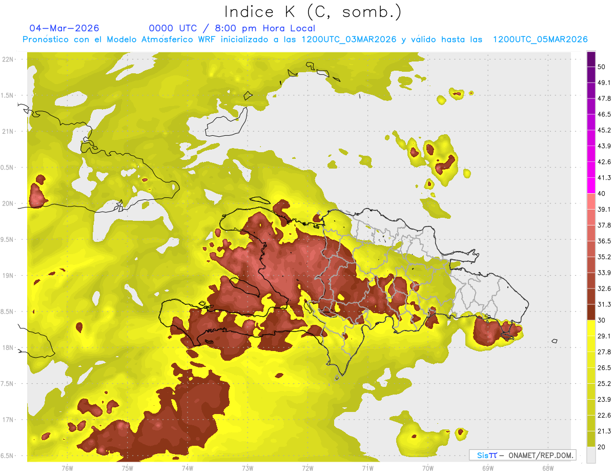This screenshot has width=615, height=475.
Task: Click the valid-until stamp '1200UTC_05MAR2026'
Action: pos(540,39)
